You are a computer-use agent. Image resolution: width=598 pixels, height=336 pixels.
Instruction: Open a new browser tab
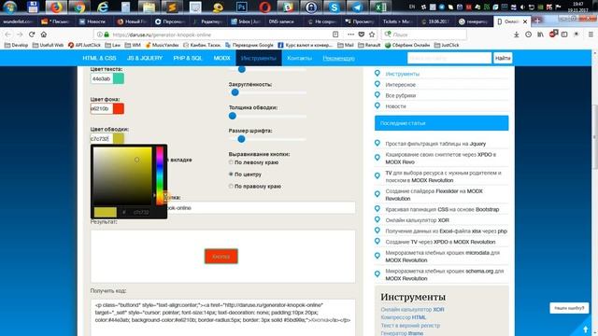tap(537, 21)
